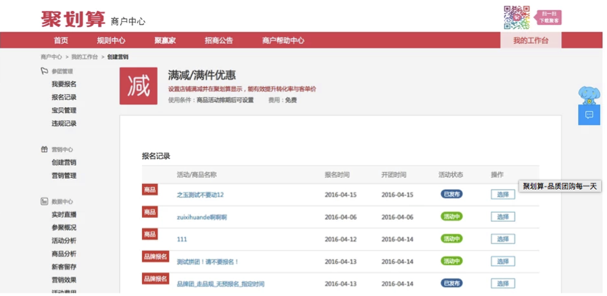Click 选择 for 品牌团_走品规 row
This screenshot has height=296, width=607.
tap(503, 284)
